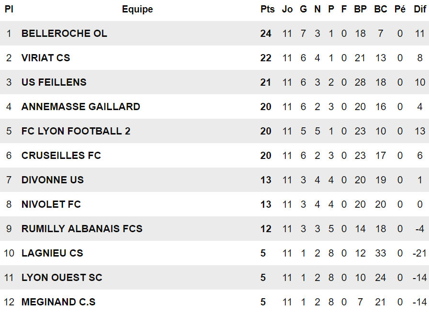Click the Equipe column header
This screenshot has height=314, width=429.
tap(137, 9)
